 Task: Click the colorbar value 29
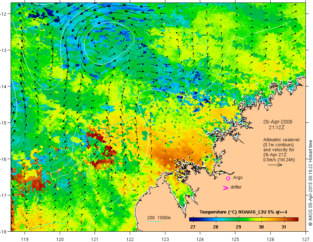coord(238,227)
